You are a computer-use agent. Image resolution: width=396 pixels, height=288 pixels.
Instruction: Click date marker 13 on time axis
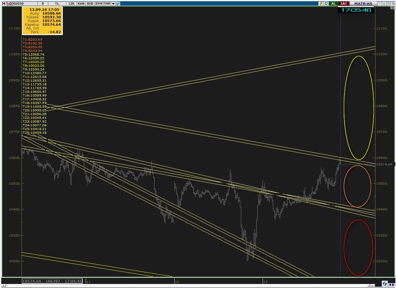click(265, 282)
